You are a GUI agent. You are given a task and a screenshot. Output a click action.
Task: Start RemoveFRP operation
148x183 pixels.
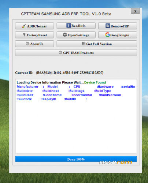[x=118, y=26]
